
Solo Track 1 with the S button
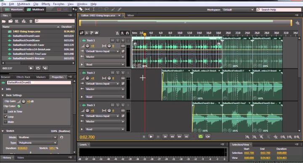118,40
